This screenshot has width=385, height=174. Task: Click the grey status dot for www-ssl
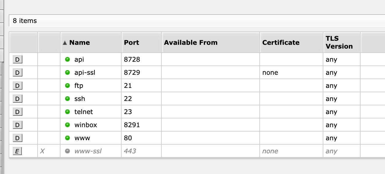[67, 151]
